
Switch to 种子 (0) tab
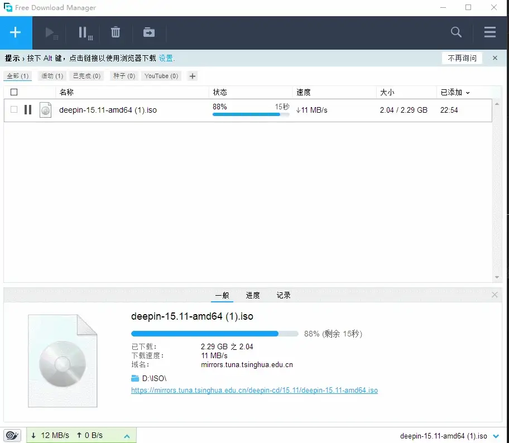[124, 76]
